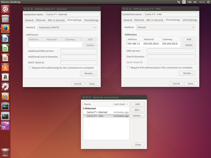Add a connection in Network Connections

tap(138, 104)
